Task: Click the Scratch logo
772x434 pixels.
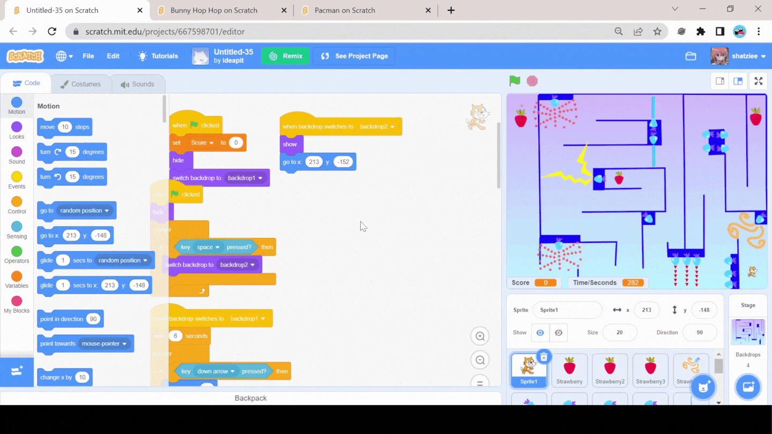Action: pos(25,56)
